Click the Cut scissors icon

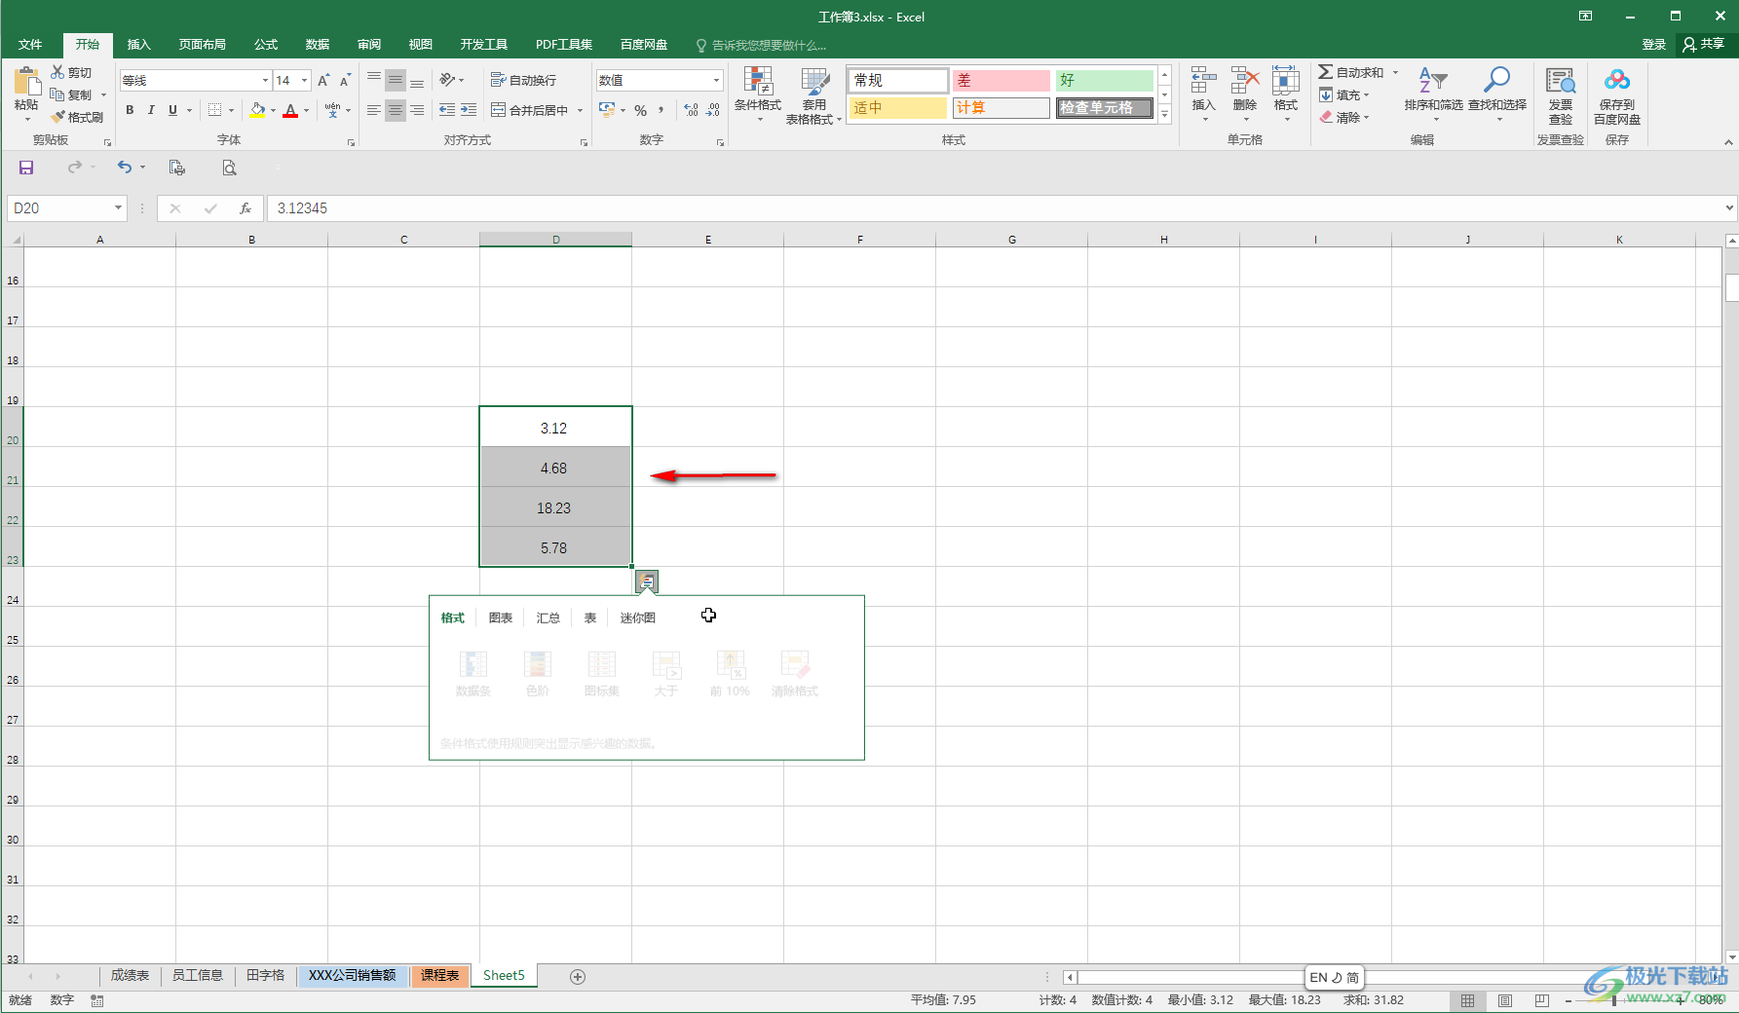tap(57, 72)
